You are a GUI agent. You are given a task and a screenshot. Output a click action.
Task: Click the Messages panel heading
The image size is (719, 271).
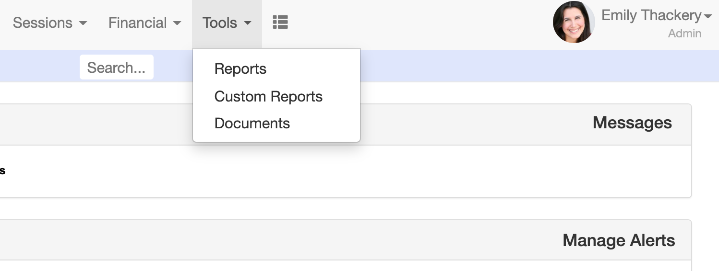tap(632, 123)
